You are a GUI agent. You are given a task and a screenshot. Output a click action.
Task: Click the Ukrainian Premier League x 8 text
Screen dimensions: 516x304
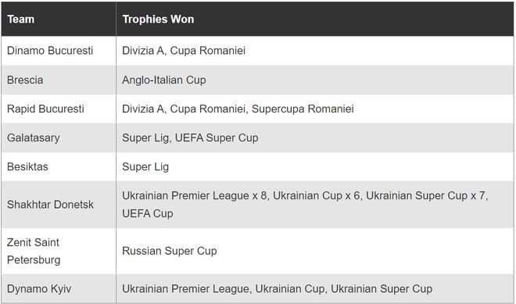coord(195,195)
